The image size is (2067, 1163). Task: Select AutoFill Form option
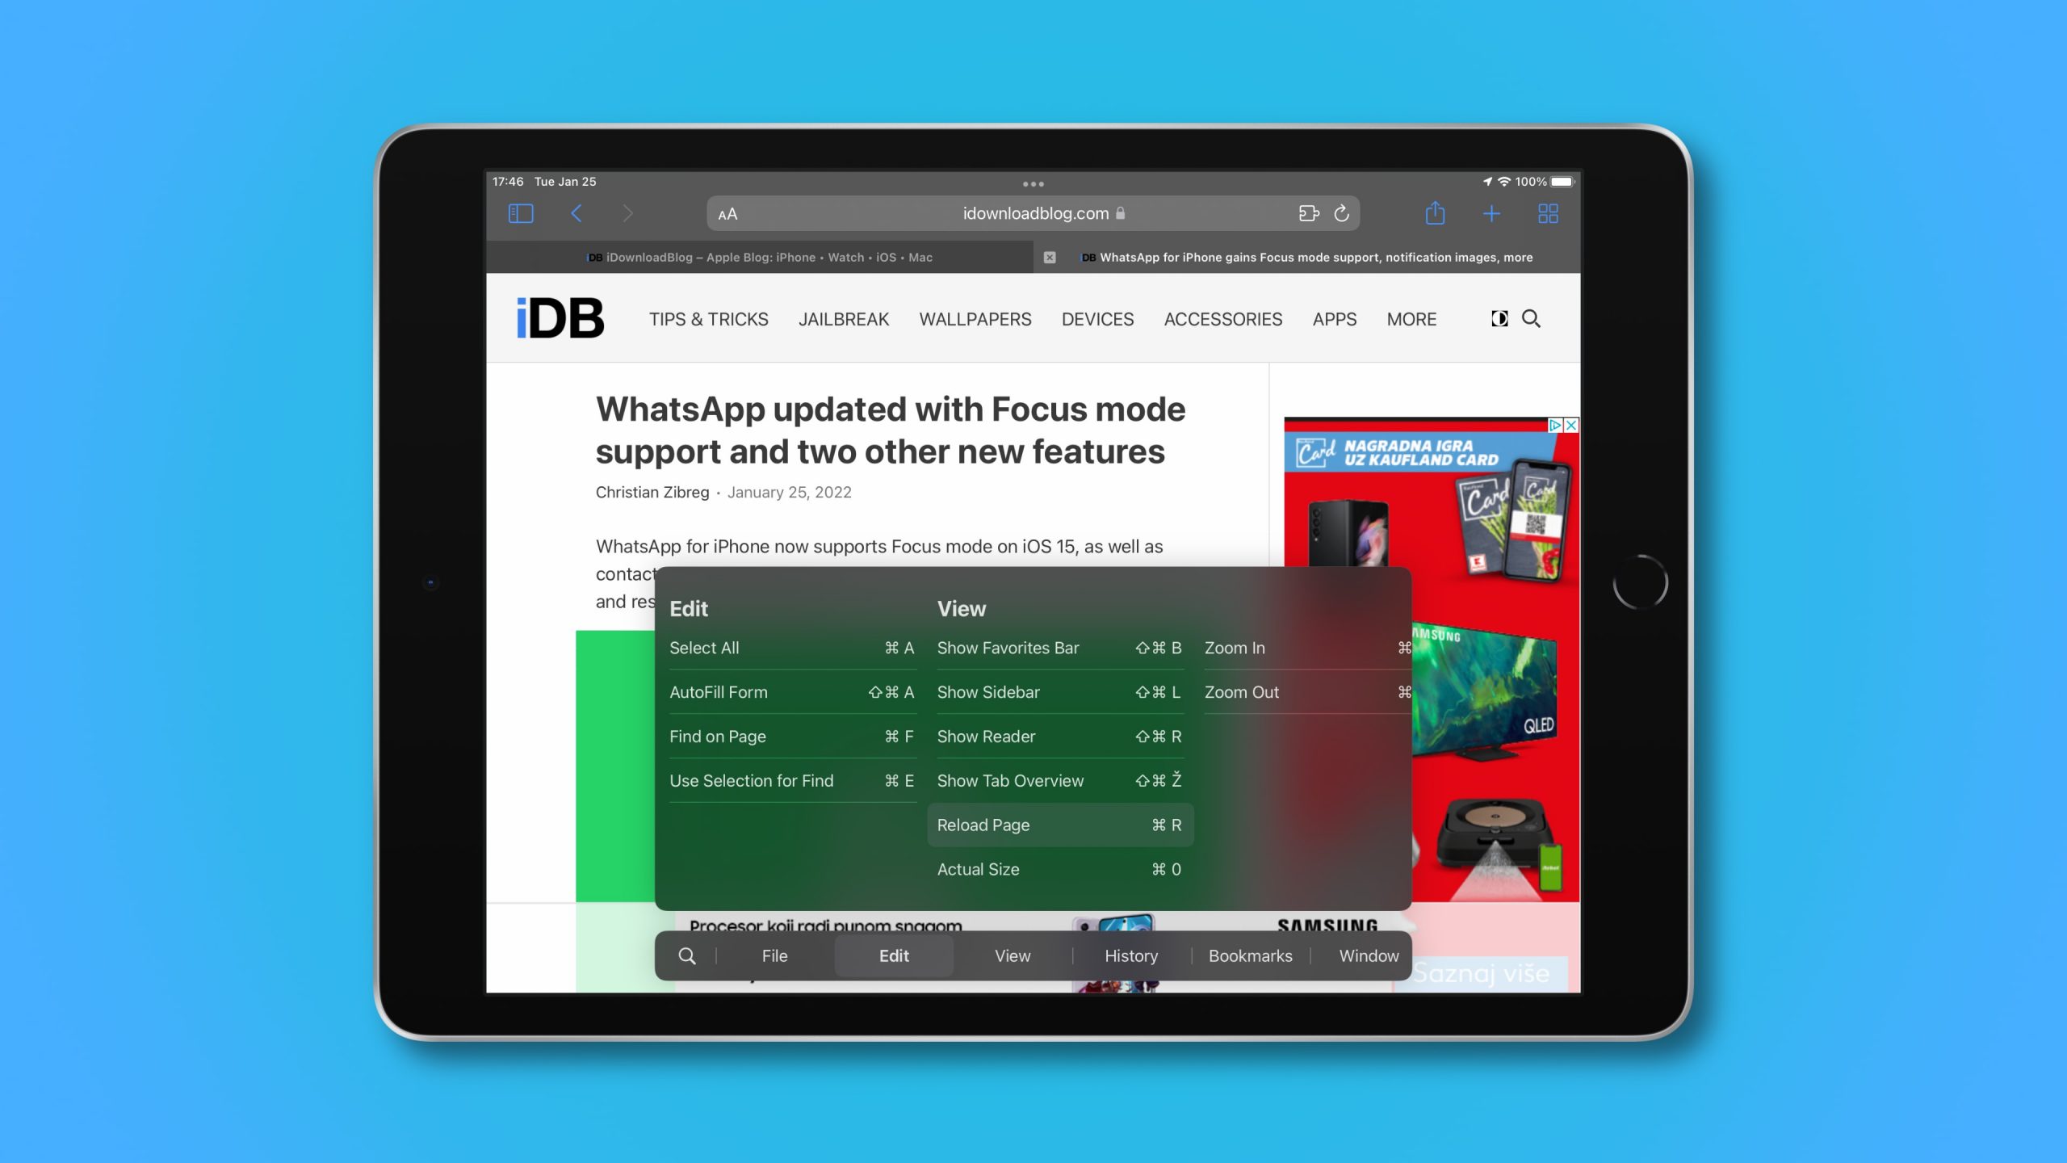tap(719, 691)
